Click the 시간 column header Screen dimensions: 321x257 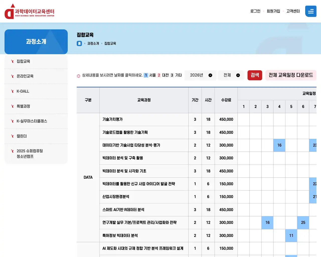(x=208, y=100)
